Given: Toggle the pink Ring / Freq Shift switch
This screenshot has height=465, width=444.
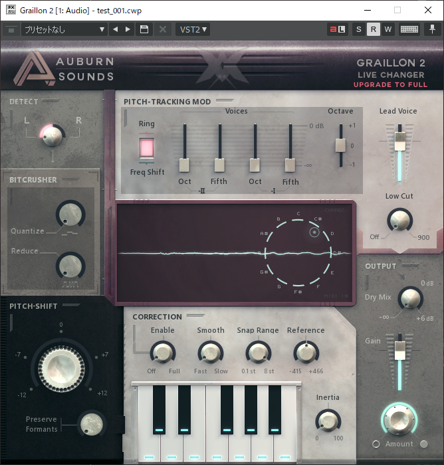Looking at the screenshot, I should [x=147, y=148].
